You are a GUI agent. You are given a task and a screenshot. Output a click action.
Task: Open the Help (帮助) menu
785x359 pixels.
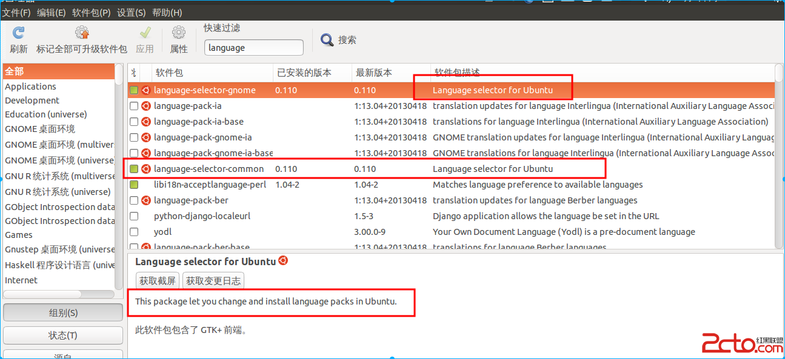click(167, 13)
